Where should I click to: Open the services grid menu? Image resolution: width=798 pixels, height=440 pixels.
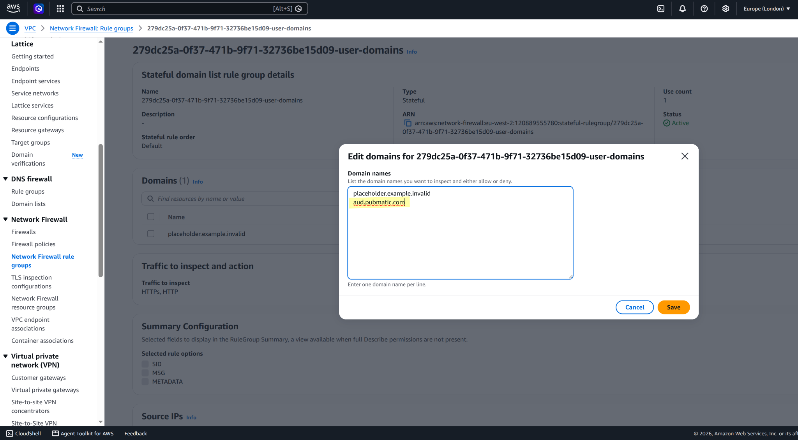60,9
